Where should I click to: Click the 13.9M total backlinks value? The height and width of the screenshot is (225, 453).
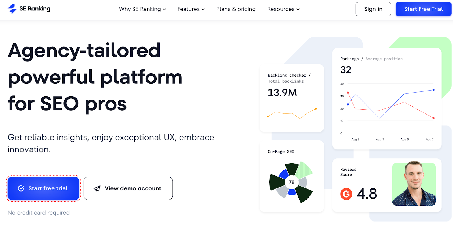282,93
